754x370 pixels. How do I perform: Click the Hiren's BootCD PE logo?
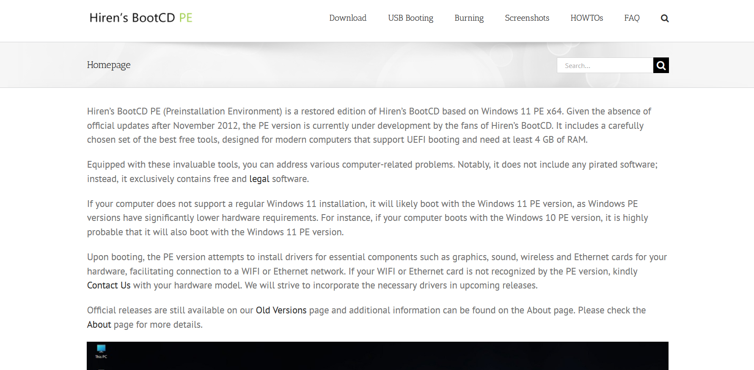coord(141,18)
